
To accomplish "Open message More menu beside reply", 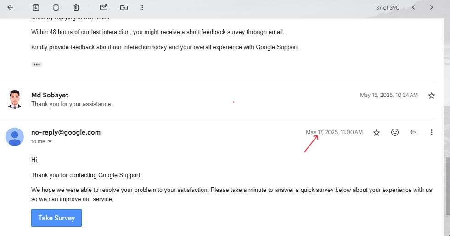I will [431, 132].
